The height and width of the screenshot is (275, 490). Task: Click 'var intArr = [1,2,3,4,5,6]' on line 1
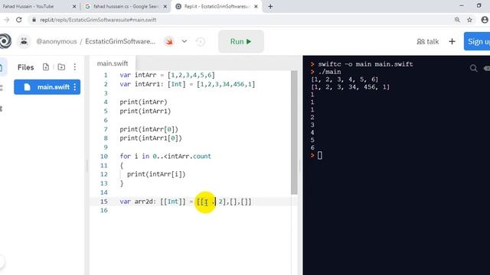(167, 75)
